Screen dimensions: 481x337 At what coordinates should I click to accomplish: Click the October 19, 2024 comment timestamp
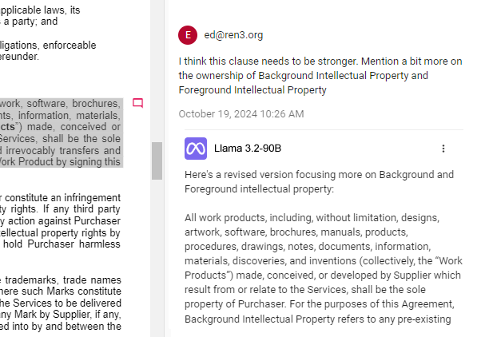click(x=240, y=114)
